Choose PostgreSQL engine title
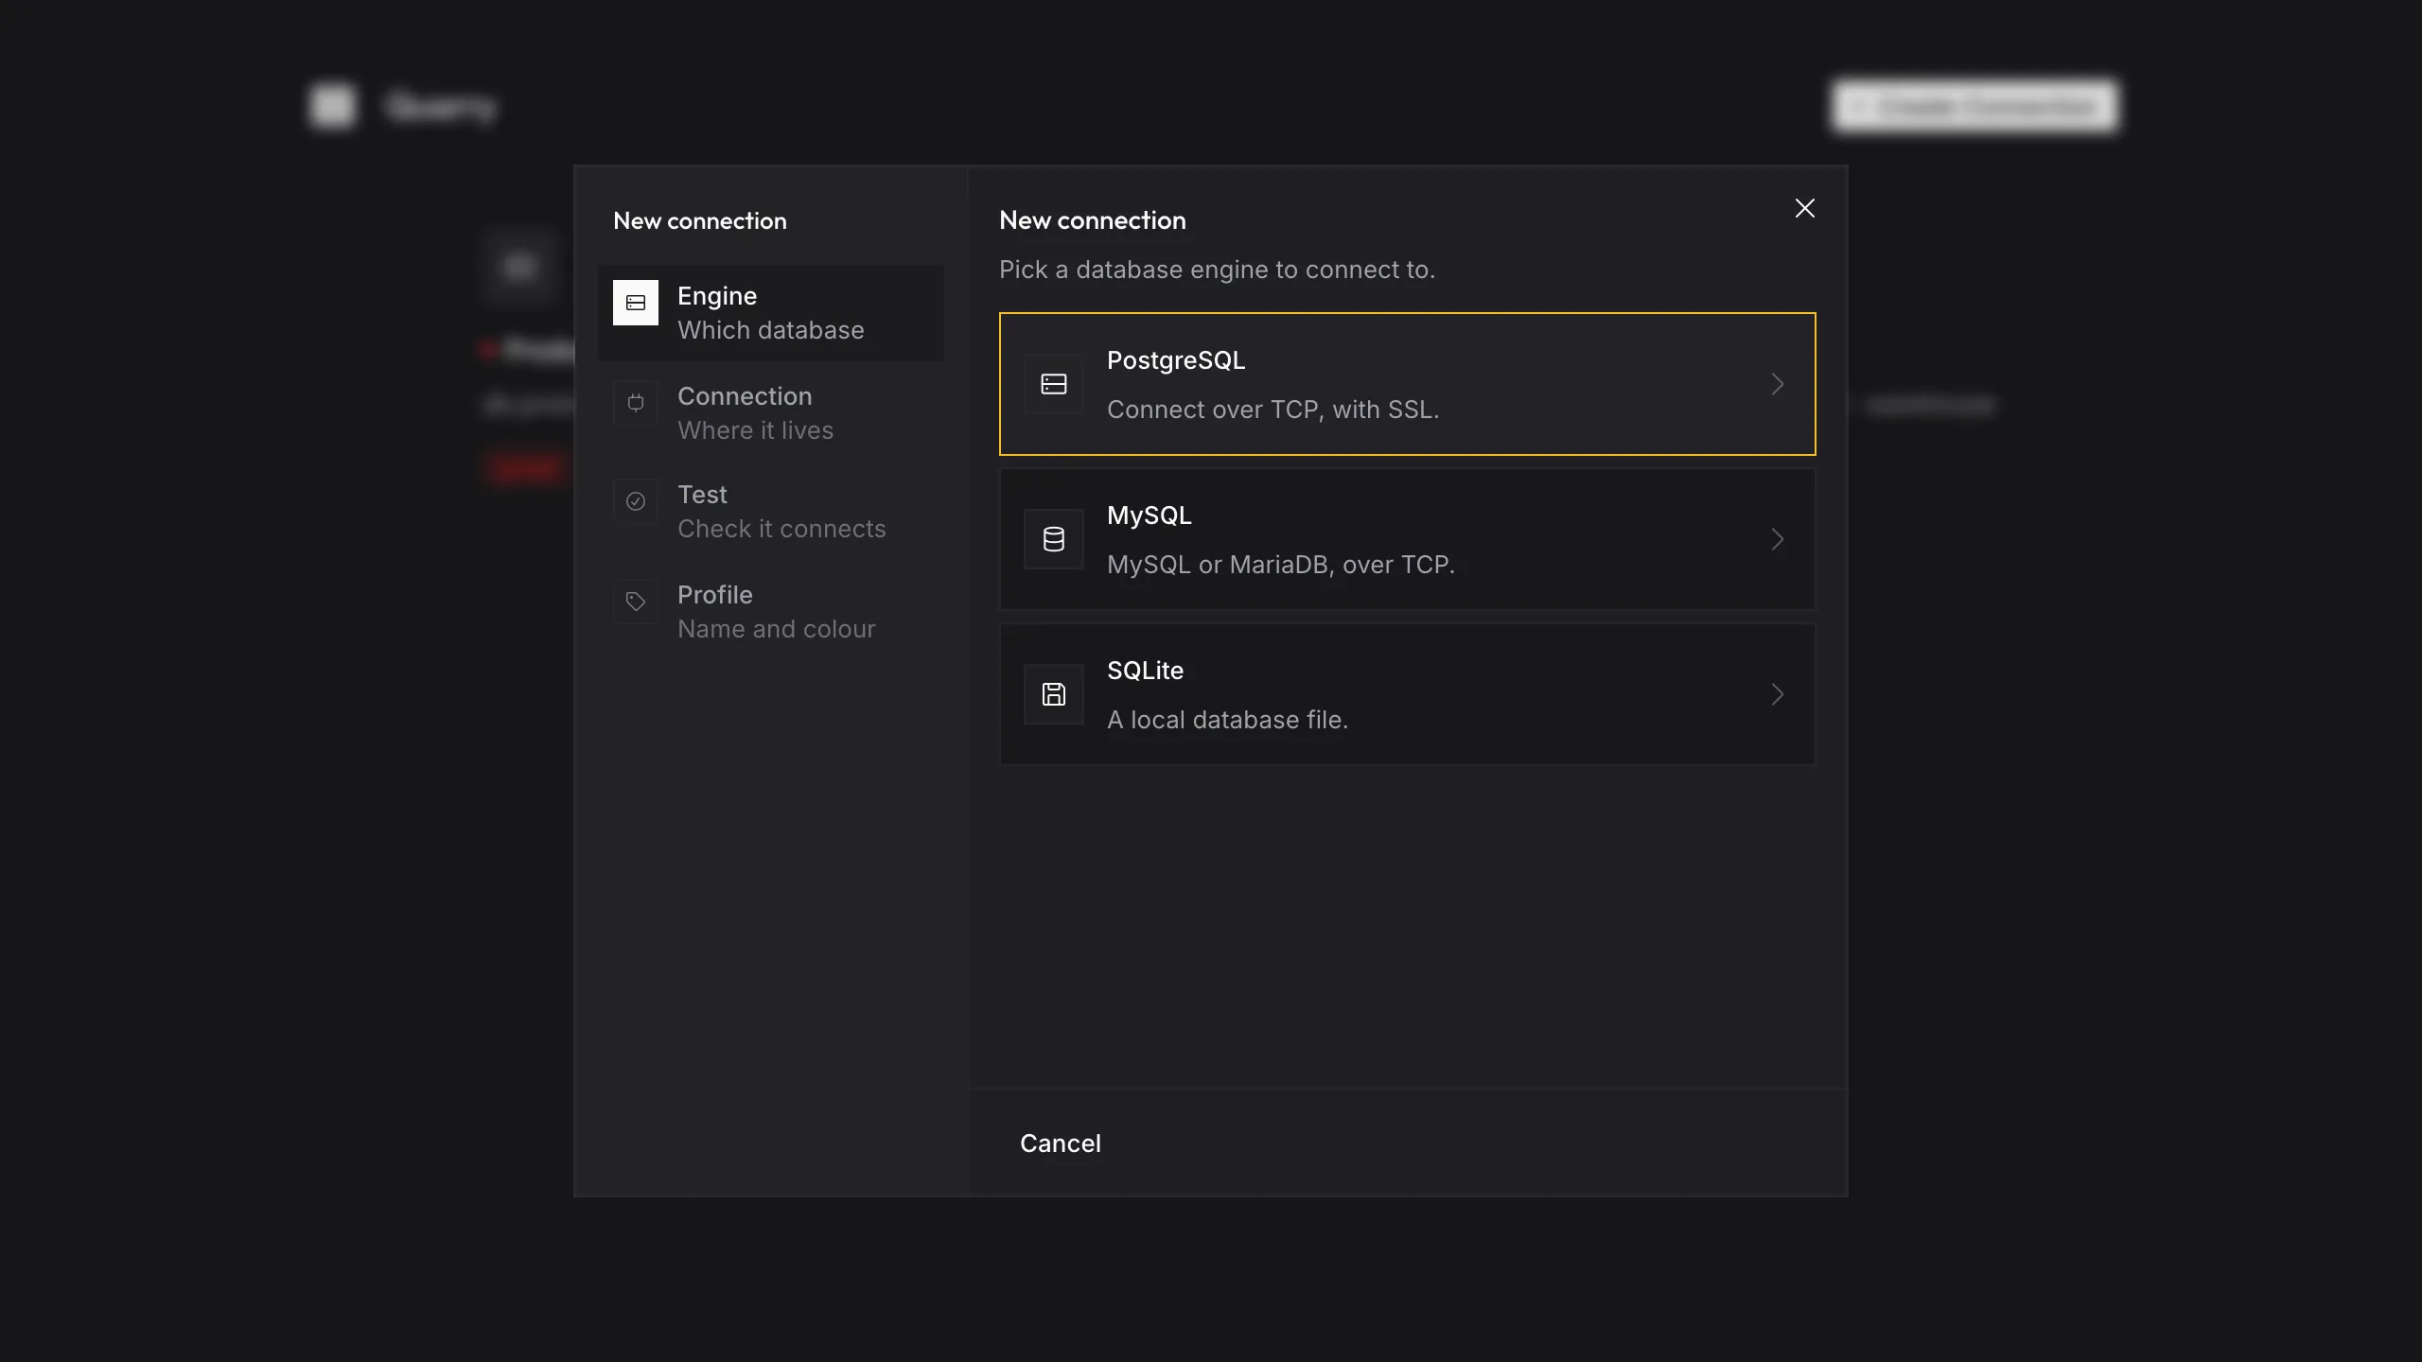The width and height of the screenshot is (2422, 1362). [1176, 360]
